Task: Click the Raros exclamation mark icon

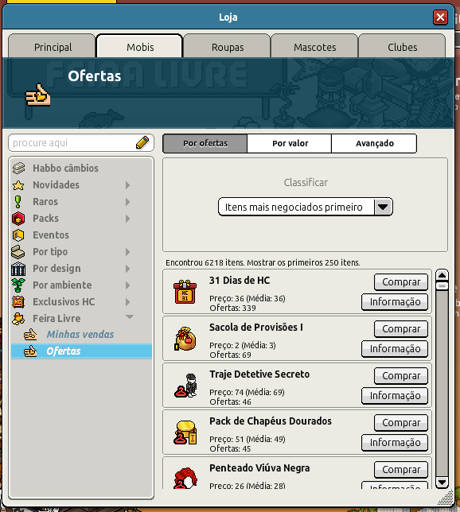Action: click(18, 202)
